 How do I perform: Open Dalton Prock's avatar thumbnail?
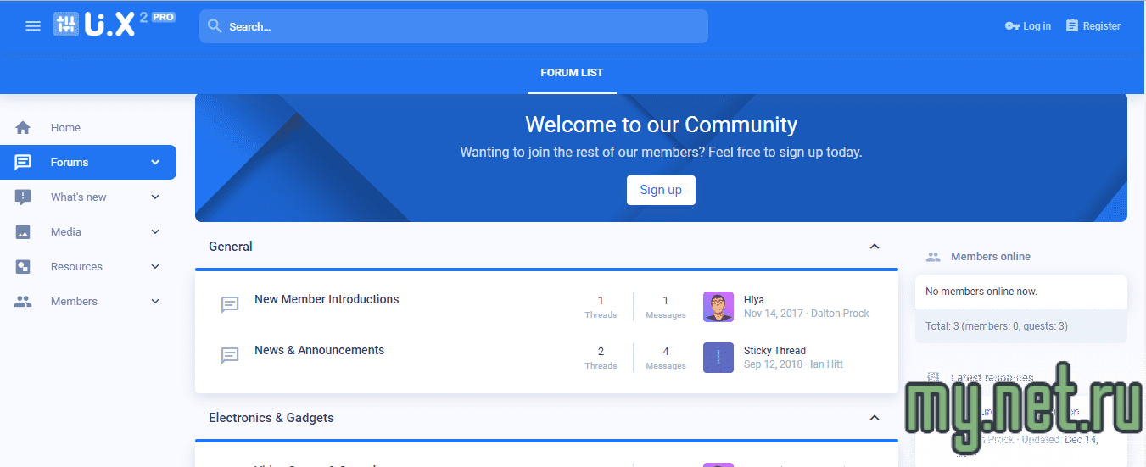coord(718,307)
